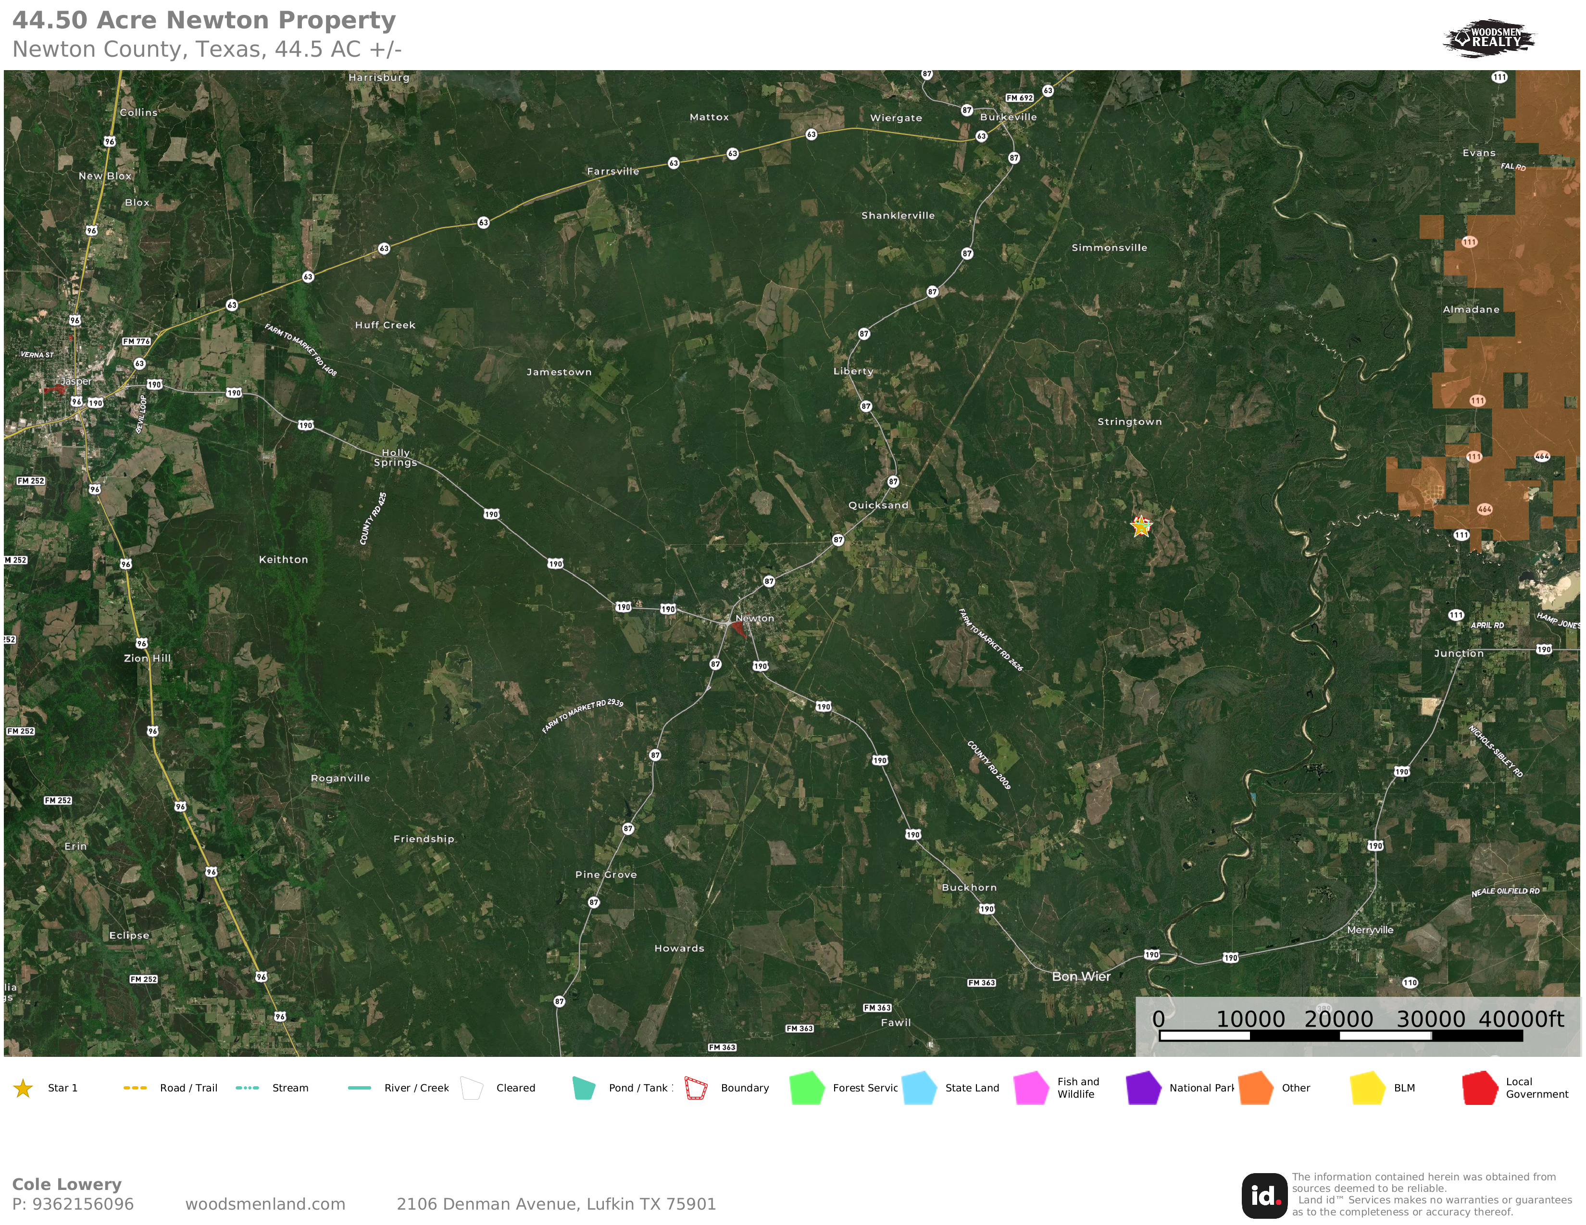1586x1225 pixels.
Task: Click the Newton town label on map
Action: tap(754, 618)
